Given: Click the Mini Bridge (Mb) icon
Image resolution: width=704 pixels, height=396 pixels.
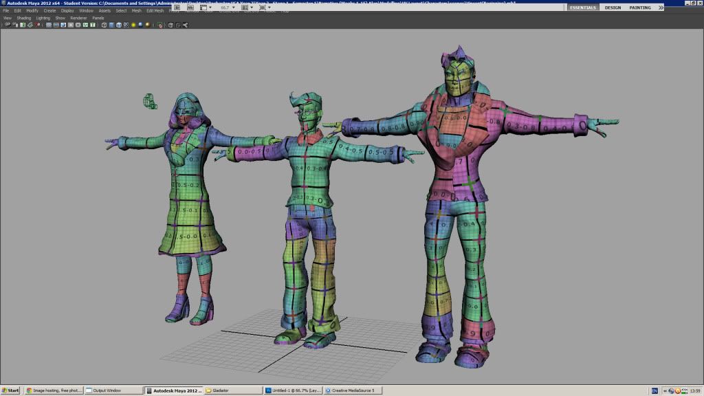Looking at the screenshot, I should click(x=190, y=8).
